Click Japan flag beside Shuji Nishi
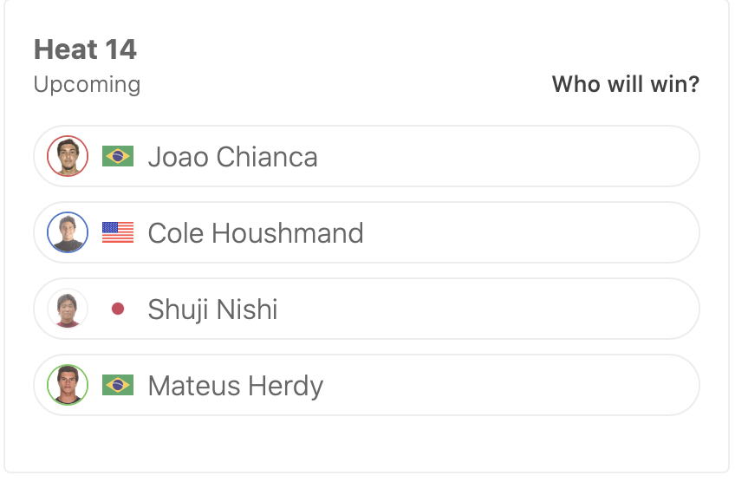The height and width of the screenshot is (482, 735). [x=118, y=309]
